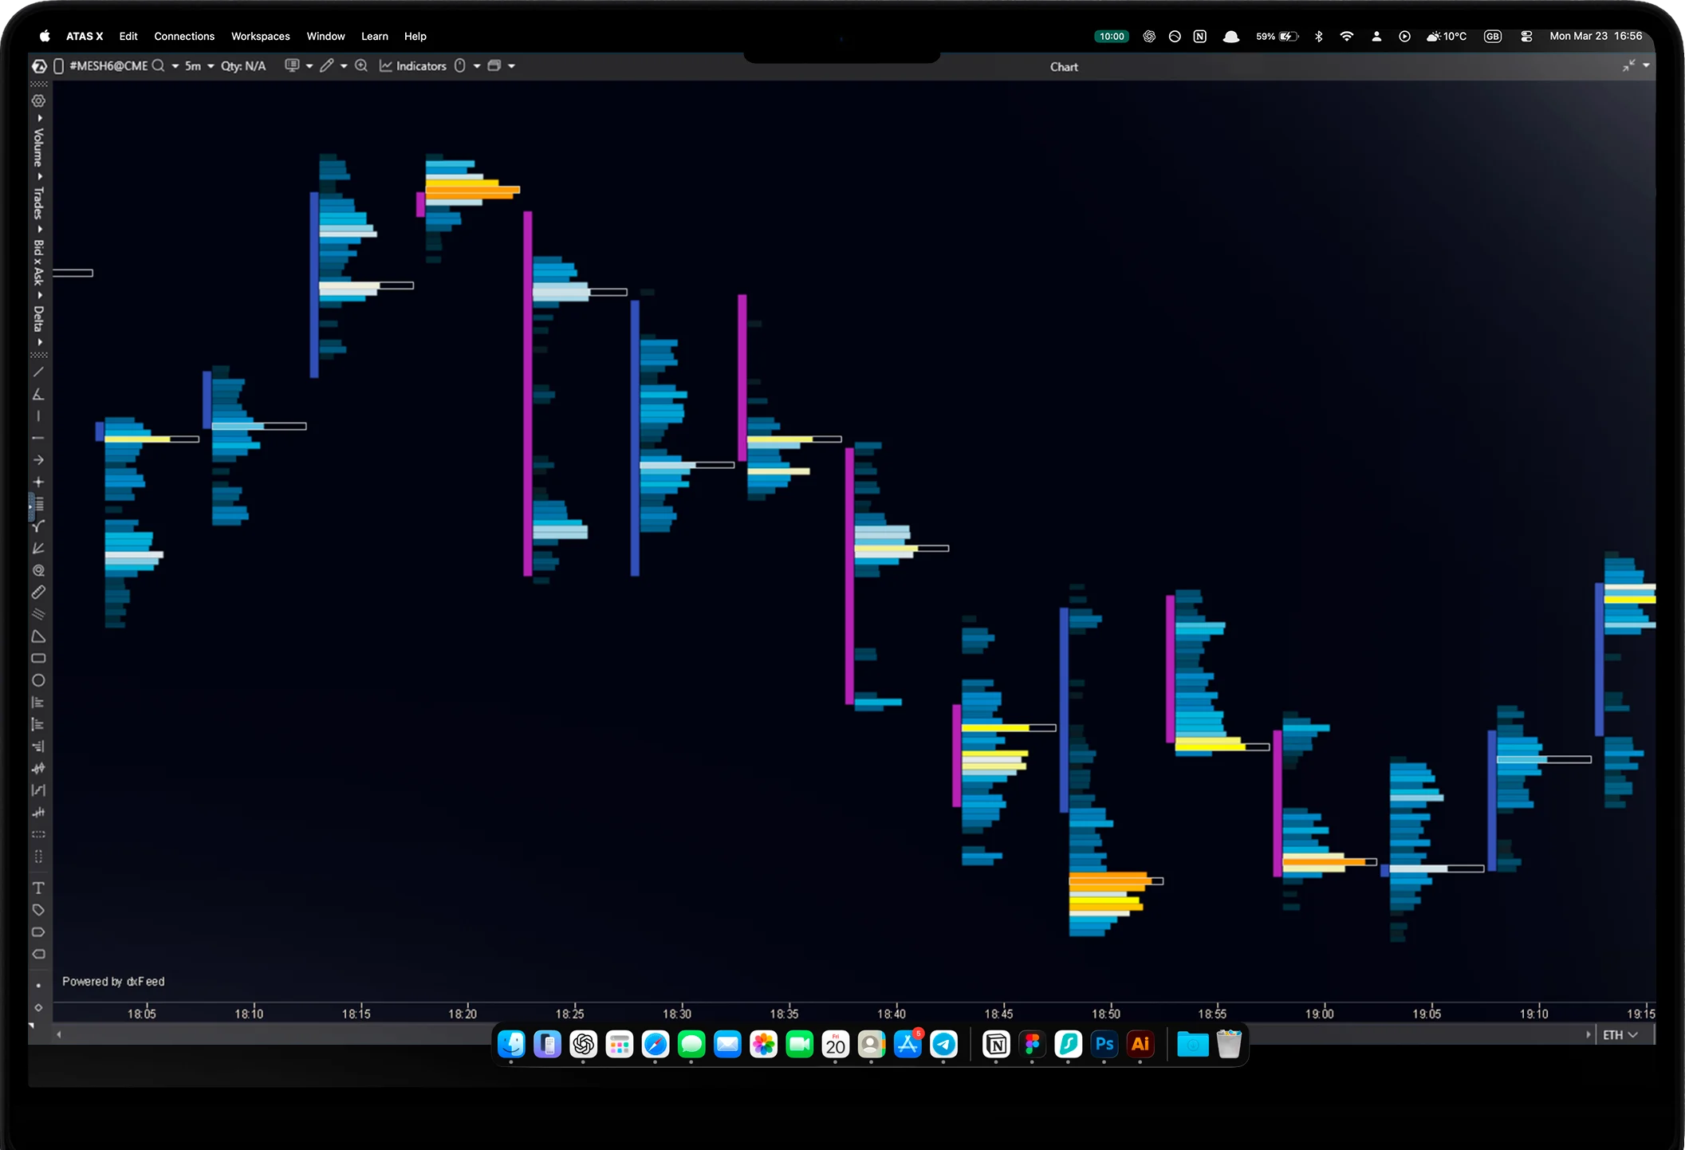This screenshot has height=1150, width=1685.
Task: Click the zoom magnifier toolbar icon
Action: click(361, 66)
